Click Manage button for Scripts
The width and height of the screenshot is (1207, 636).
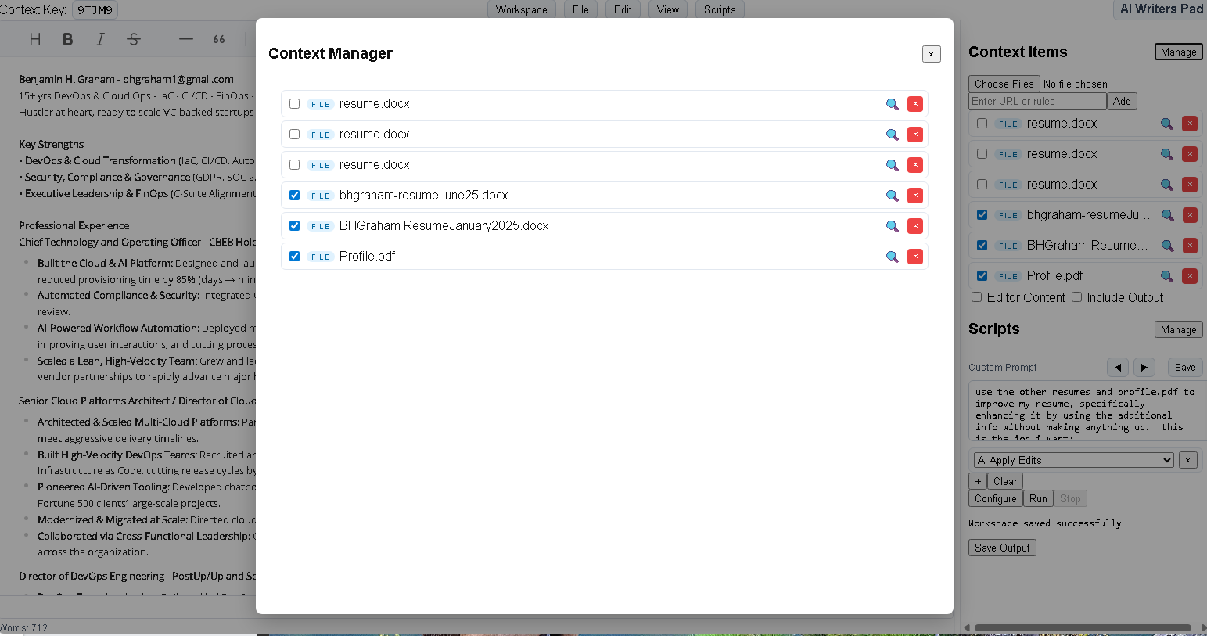point(1179,329)
